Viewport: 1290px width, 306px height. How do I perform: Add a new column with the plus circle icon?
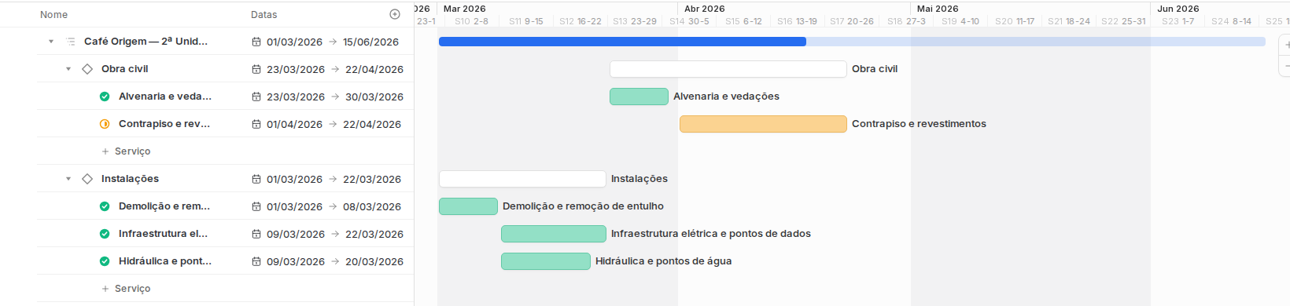point(395,14)
